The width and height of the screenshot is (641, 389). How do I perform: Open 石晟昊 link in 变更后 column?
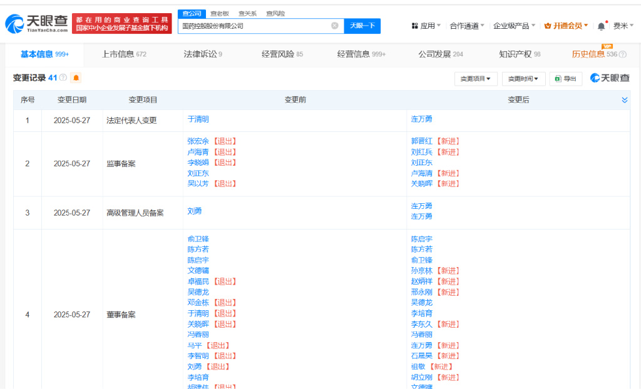[x=421, y=356]
